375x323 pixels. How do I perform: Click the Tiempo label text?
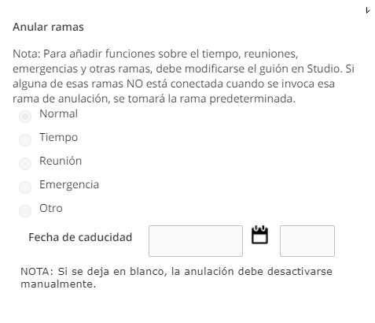pyautogui.click(x=59, y=138)
